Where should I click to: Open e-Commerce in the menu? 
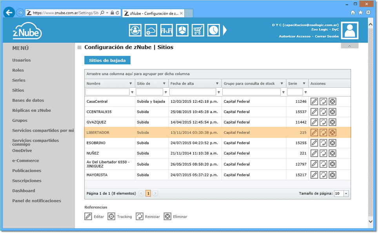[x=25, y=161]
